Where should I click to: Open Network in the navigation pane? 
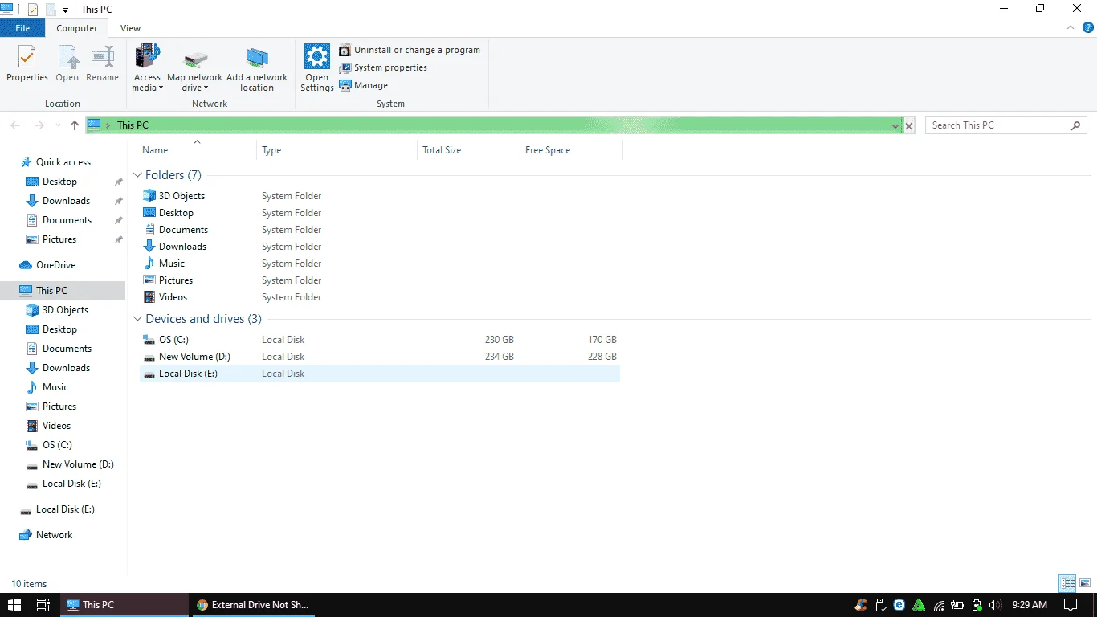[x=54, y=535]
